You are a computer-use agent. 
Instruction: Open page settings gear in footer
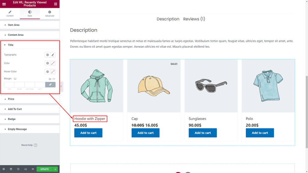click(x=4, y=169)
